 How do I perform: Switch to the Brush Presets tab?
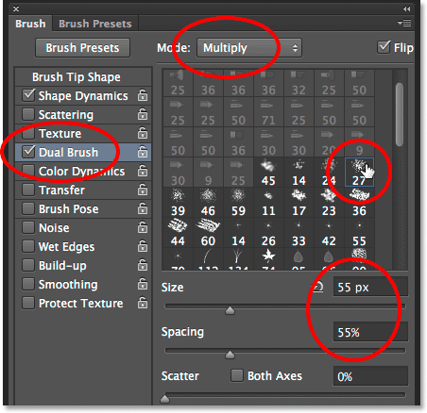95,24
